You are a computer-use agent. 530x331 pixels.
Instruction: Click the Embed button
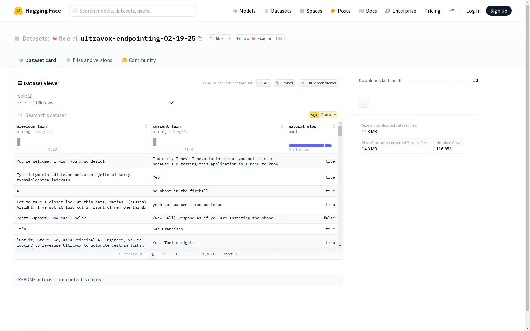(x=284, y=83)
